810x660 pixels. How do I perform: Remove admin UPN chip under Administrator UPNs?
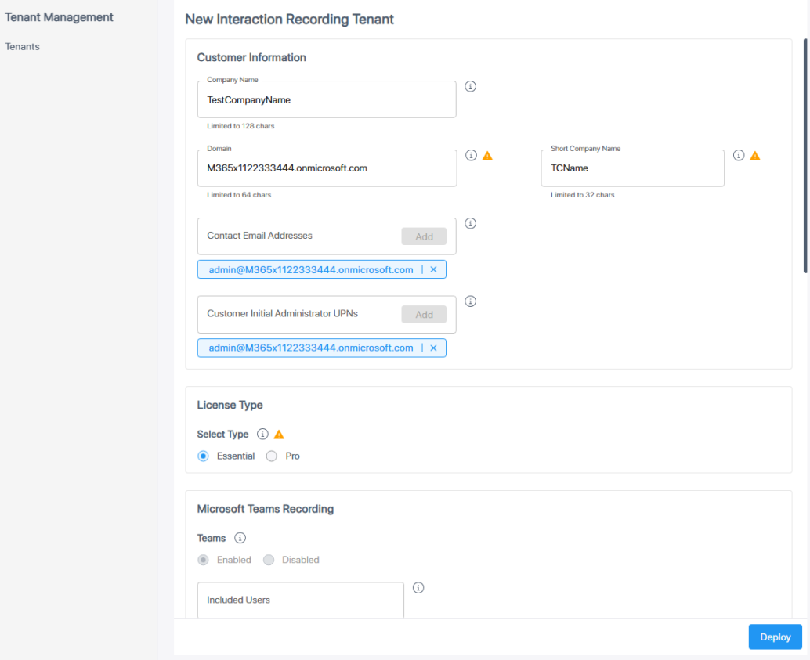(433, 348)
